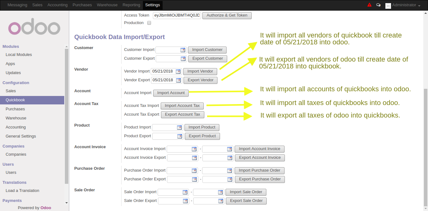Open Account Invoice Import start-date calendar icon
The width and height of the screenshot is (428, 211).
(x=194, y=149)
